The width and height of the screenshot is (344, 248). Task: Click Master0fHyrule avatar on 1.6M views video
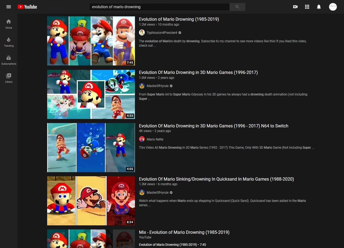142,86
